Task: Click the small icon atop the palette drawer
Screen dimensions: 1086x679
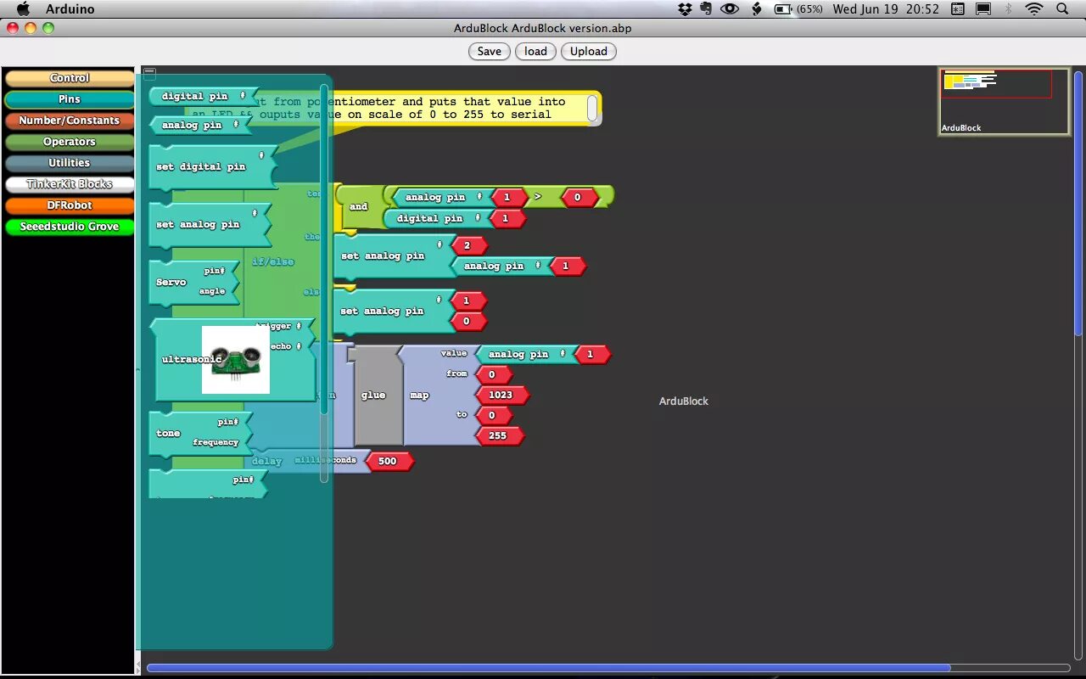Action: coord(149,74)
